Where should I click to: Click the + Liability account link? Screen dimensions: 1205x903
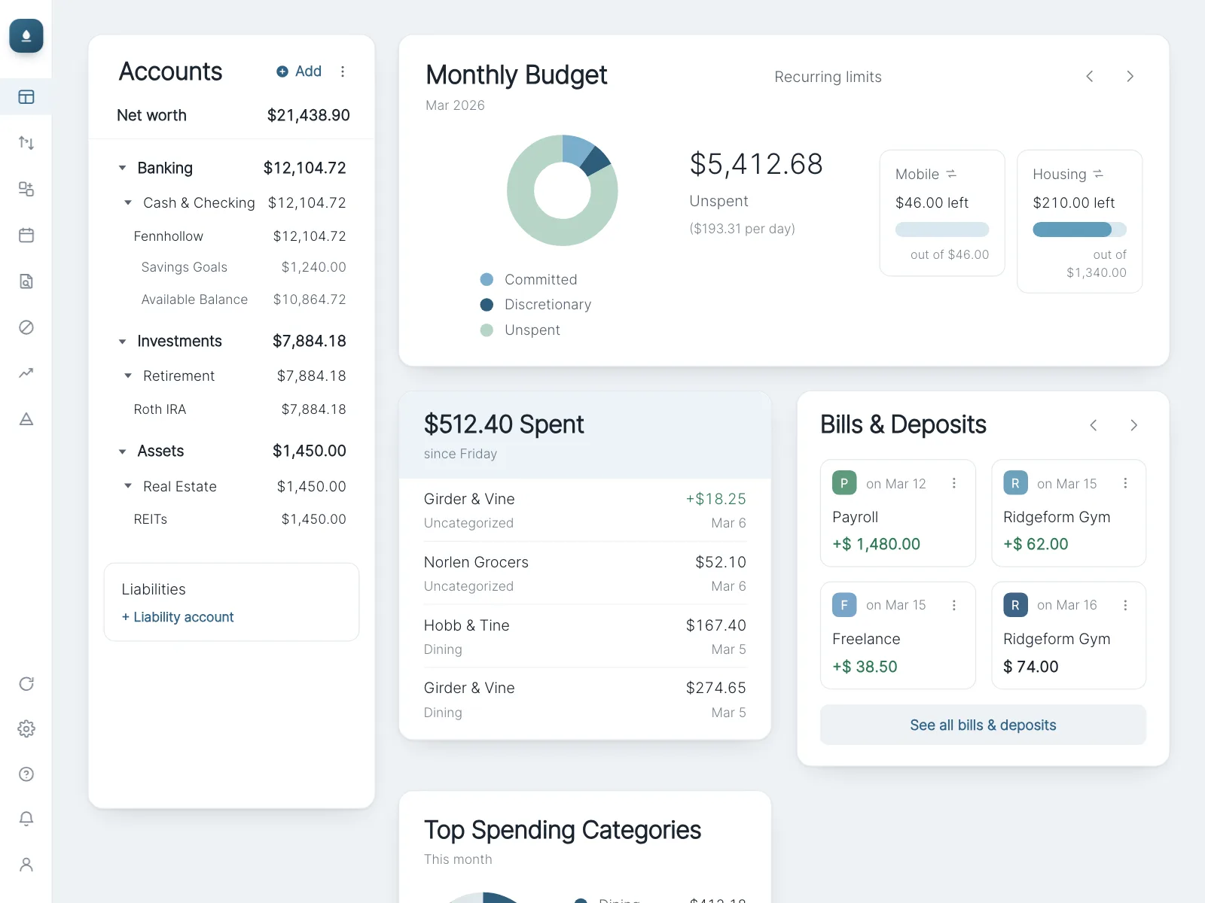(178, 617)
